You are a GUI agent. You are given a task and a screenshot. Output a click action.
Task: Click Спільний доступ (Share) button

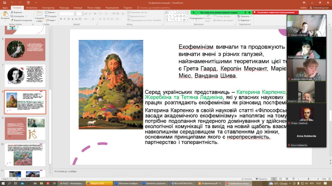tap(319, 7)
